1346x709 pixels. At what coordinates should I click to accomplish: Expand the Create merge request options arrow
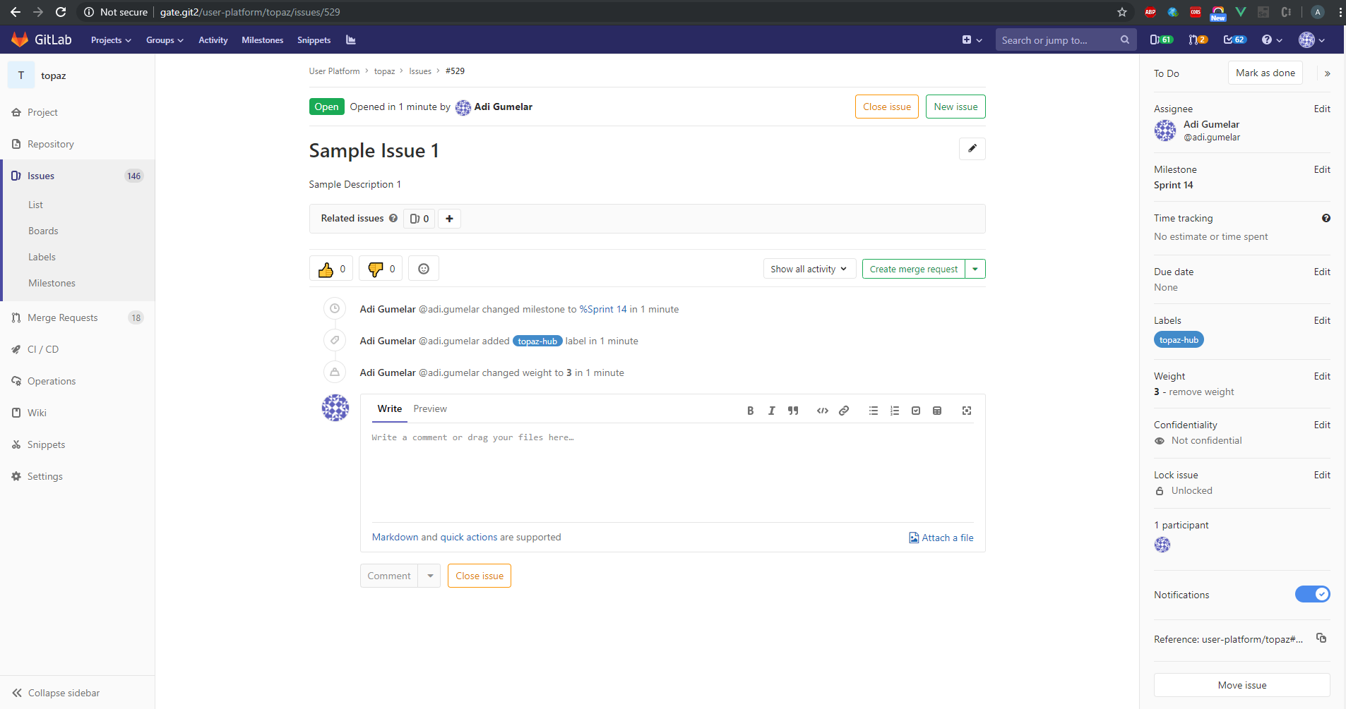(975, 269)
